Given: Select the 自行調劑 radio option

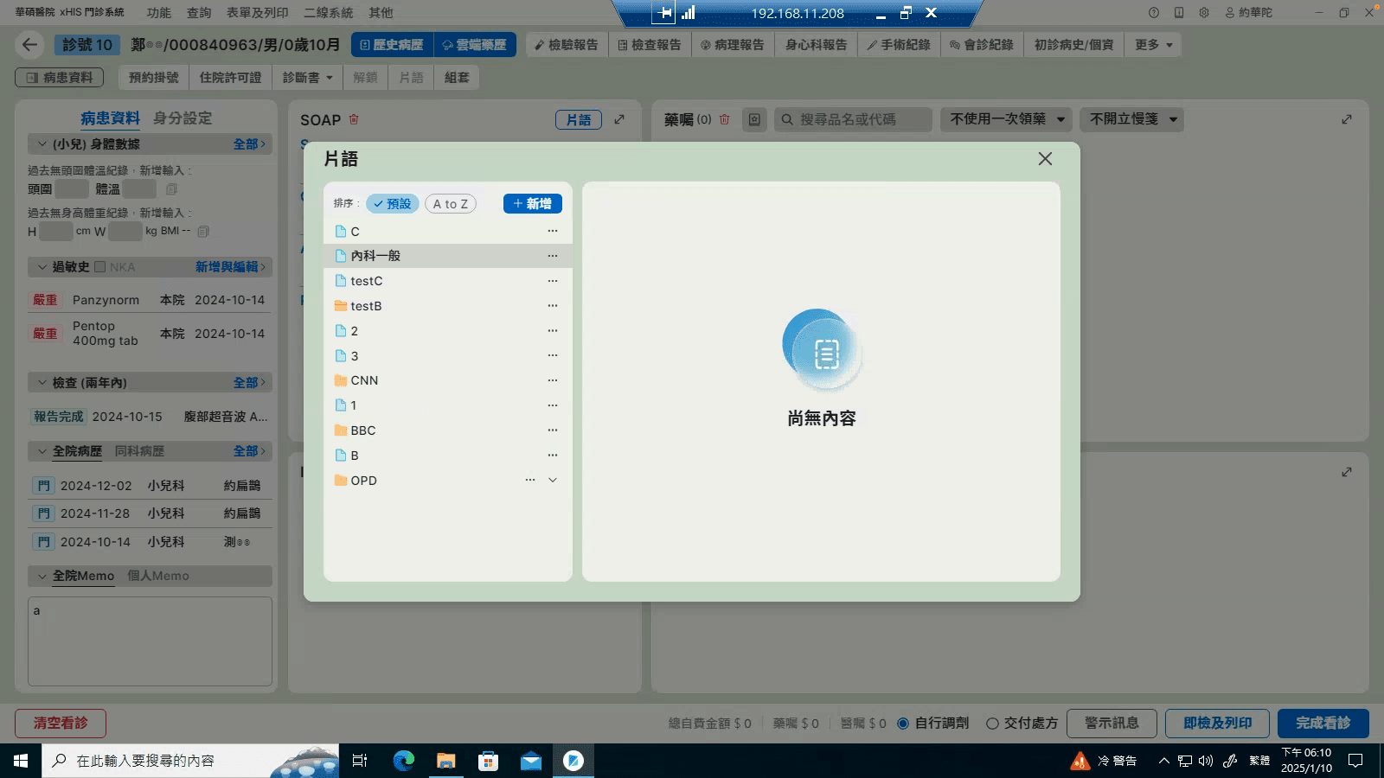Looking at the screenshot, I should pyautogui.click(x=903, y=724).
